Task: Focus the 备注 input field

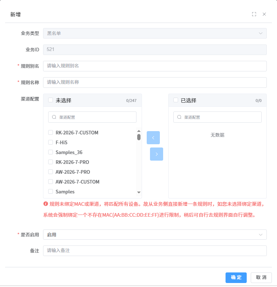Action: (x=155, y=251)
